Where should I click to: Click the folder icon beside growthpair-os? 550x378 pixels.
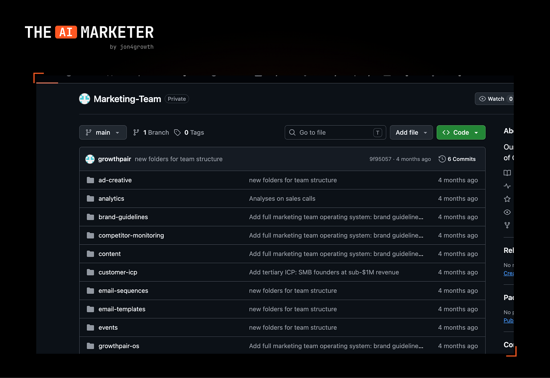90,346
